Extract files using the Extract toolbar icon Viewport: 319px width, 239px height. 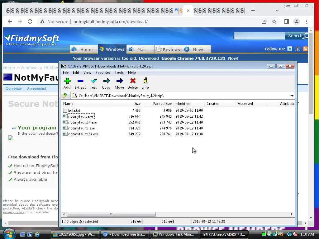click(x=80, y=83)
